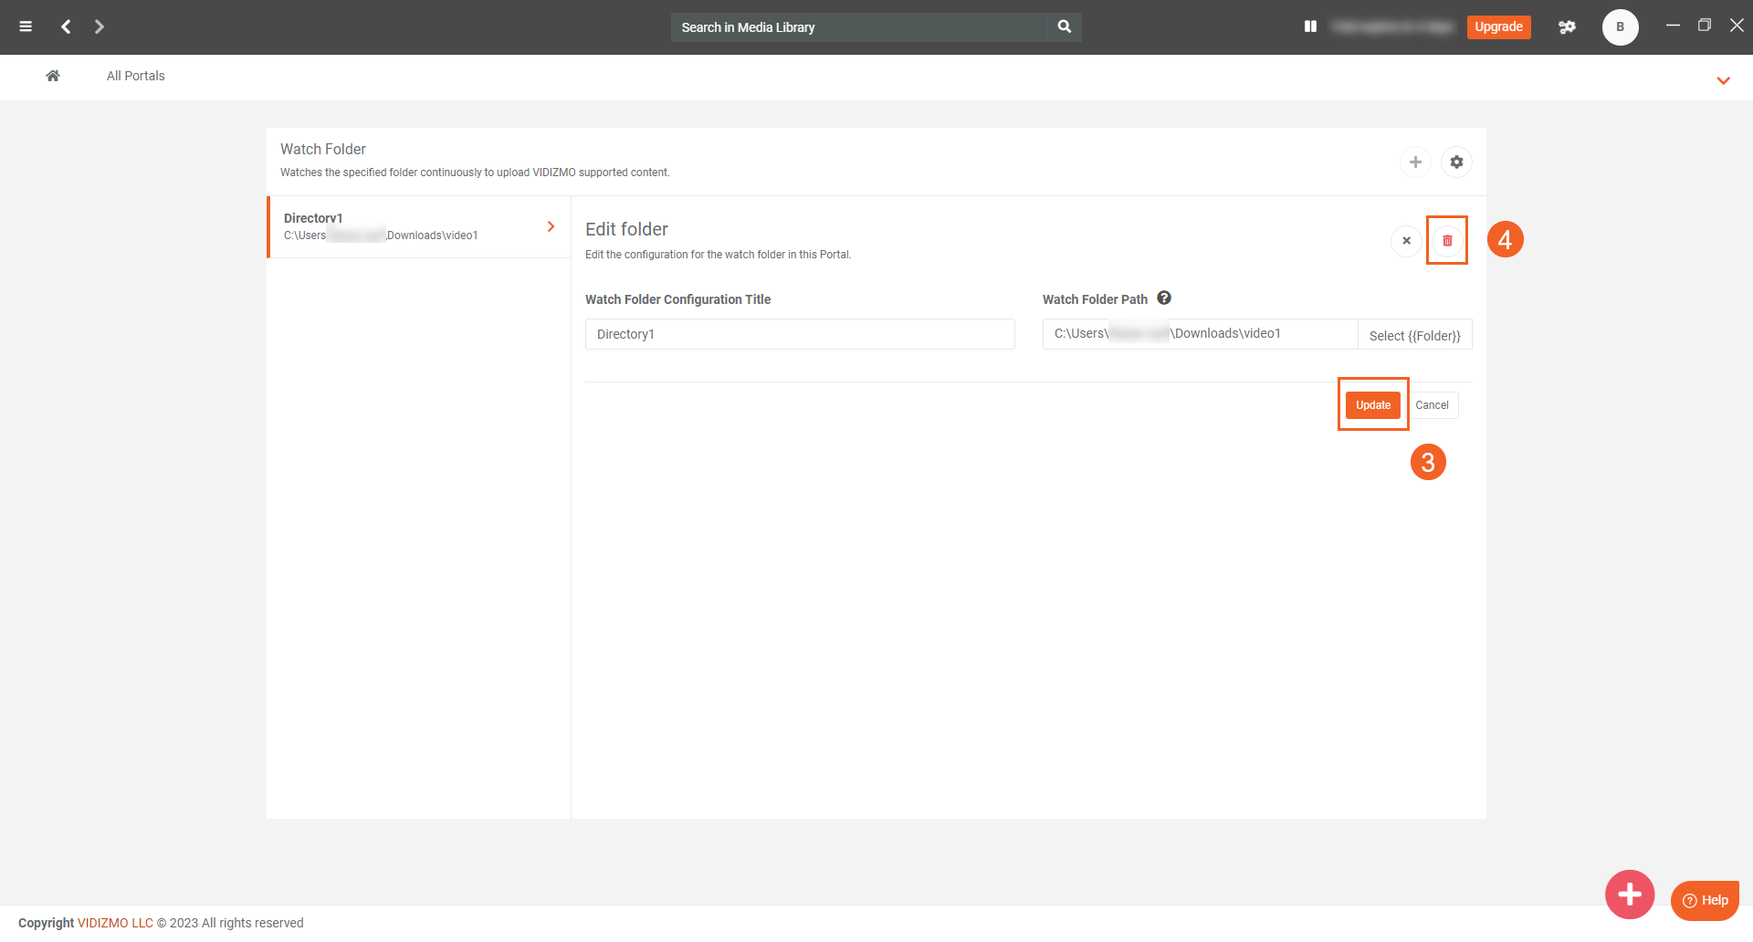Viewport: 1753px width, 942px height.
Task: Click help icon beside Watch Folder Path
Action: pyautogui.click(x=1164, y=298)
